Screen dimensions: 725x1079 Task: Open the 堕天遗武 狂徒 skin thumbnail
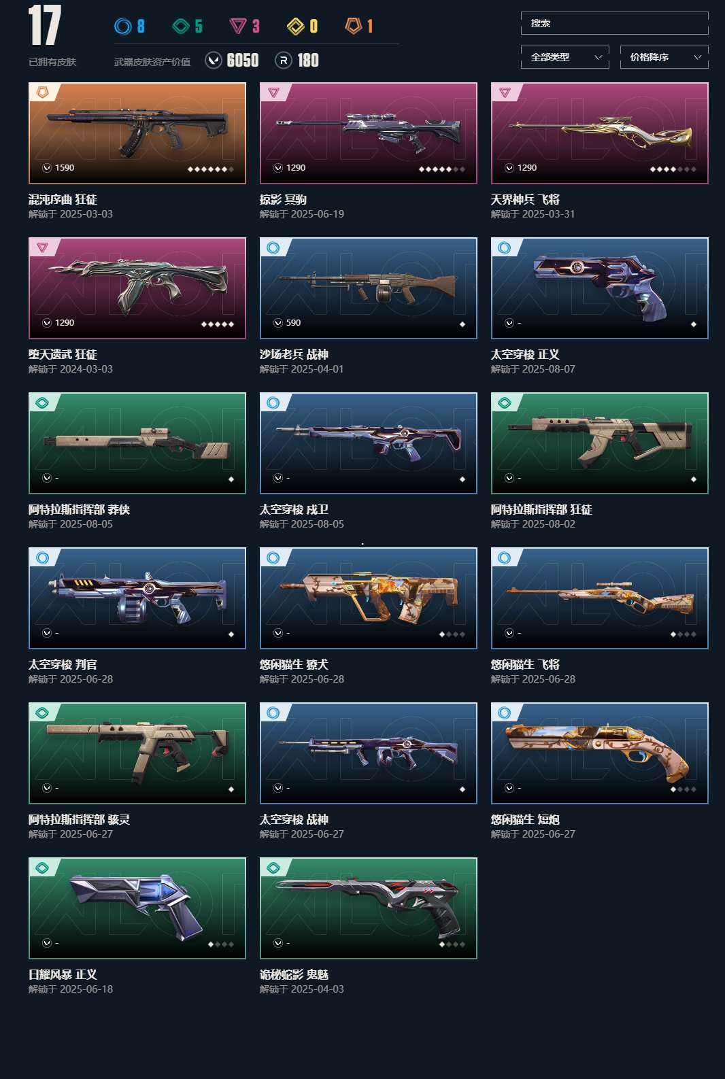click(x=137, y=288)
